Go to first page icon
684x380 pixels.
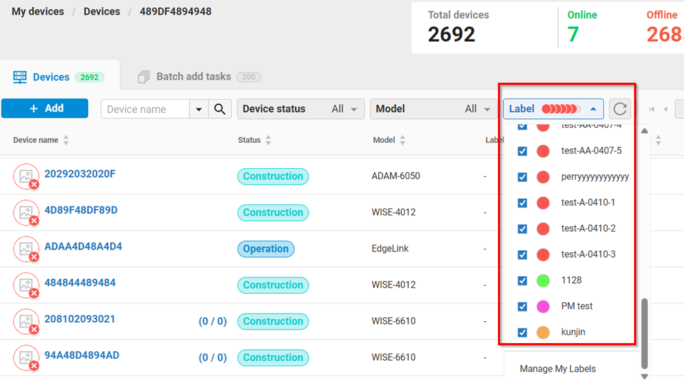[653, 109]
